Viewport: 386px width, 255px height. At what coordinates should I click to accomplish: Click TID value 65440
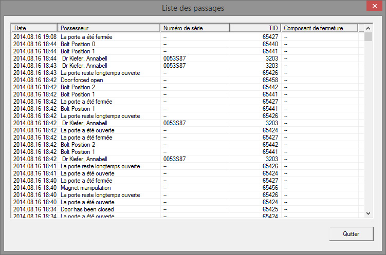coord(270,45)
